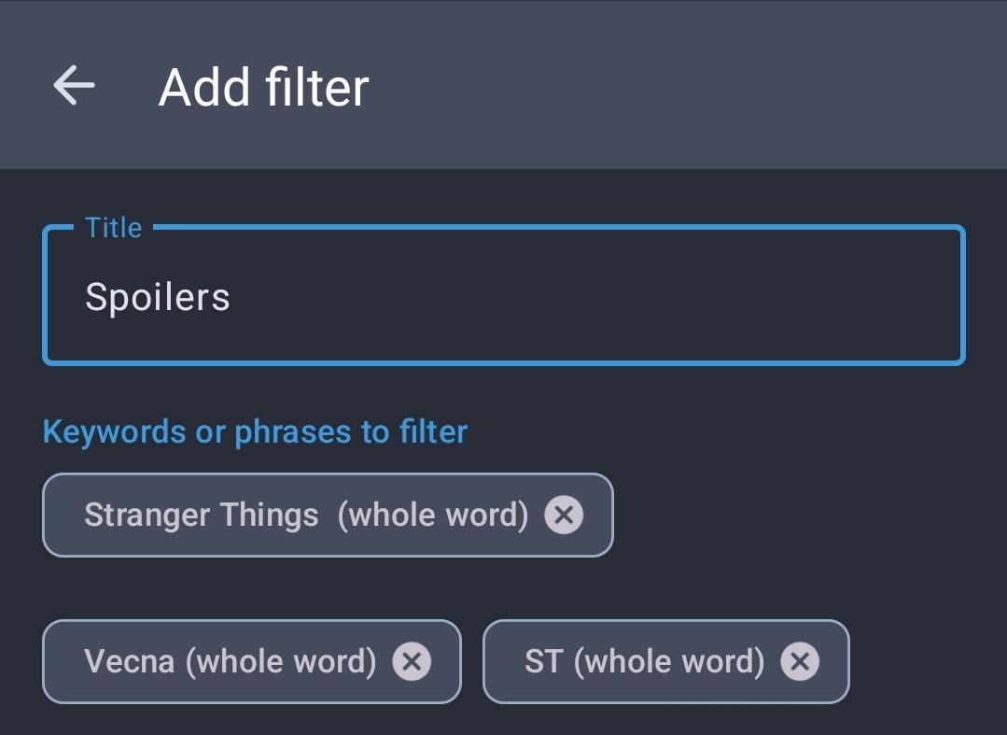Click empty header bar right of Add filter

[691, 86]
